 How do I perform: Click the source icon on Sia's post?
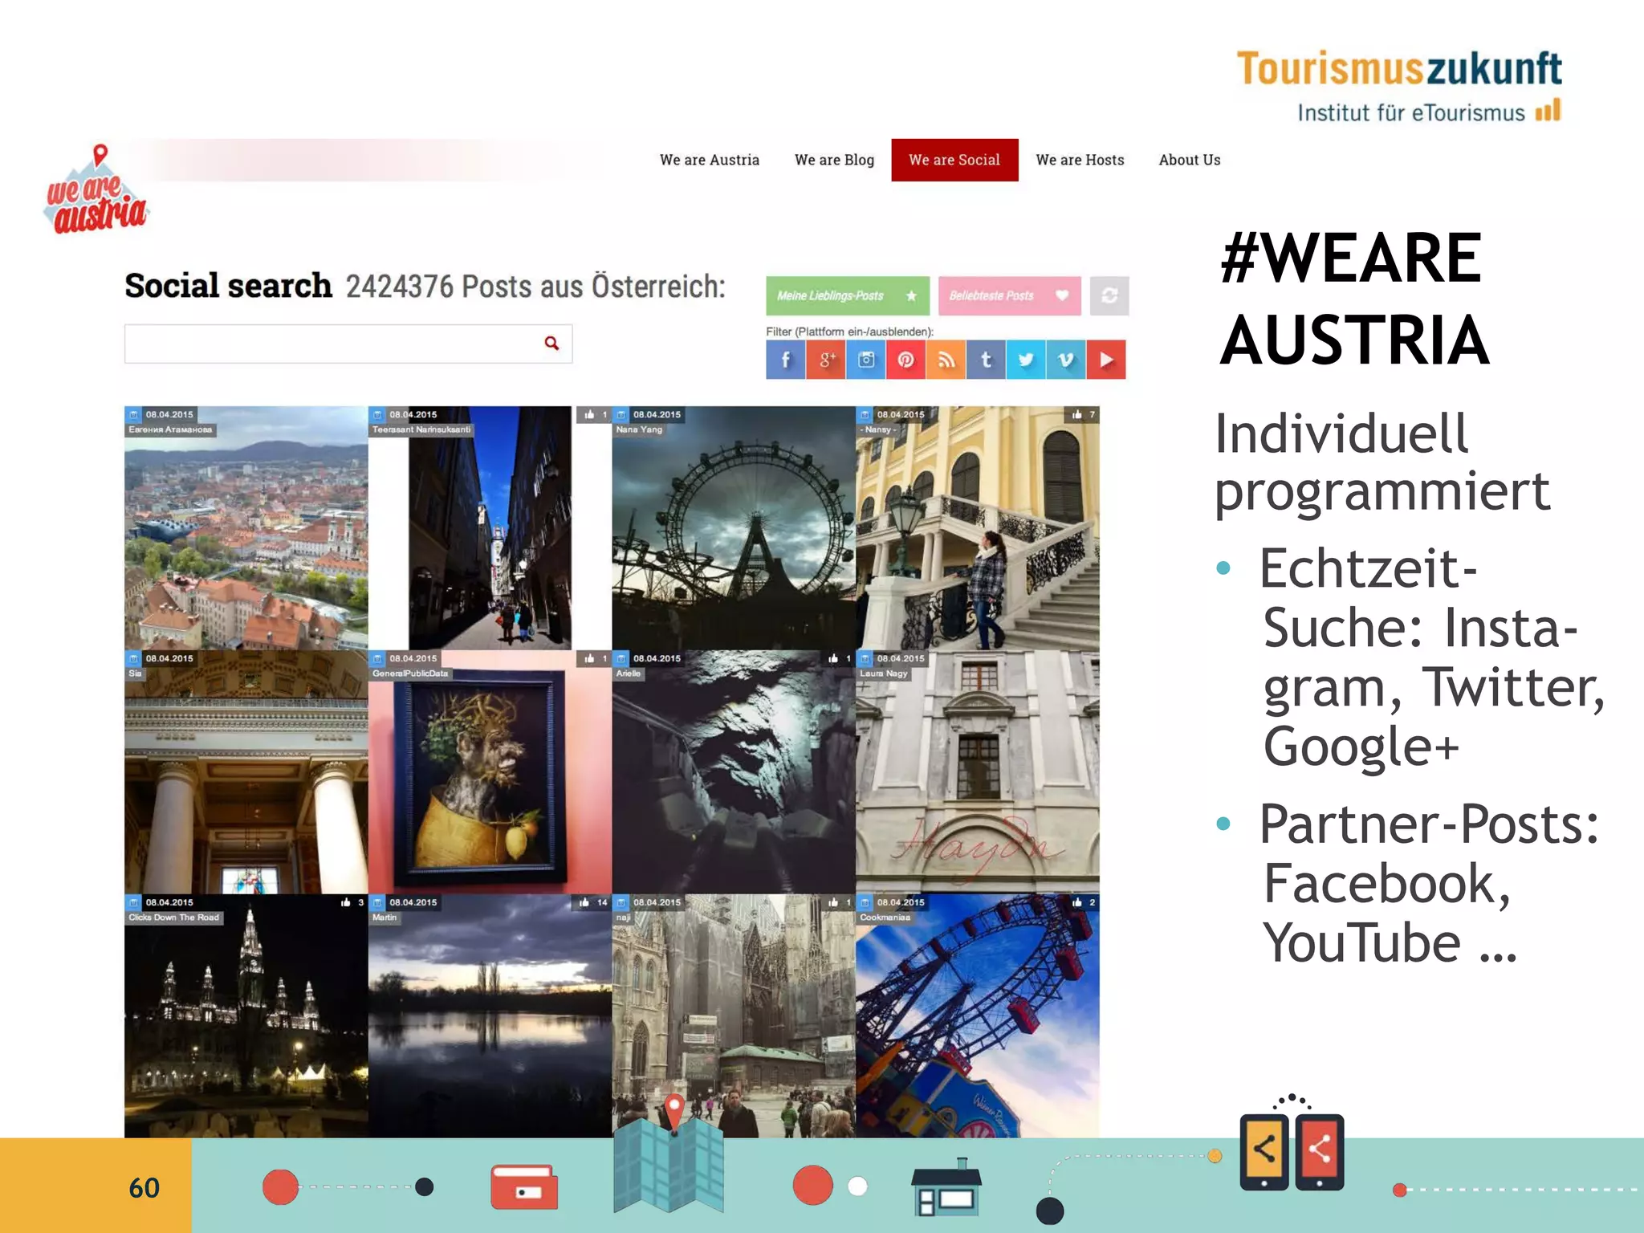point(133,658)
